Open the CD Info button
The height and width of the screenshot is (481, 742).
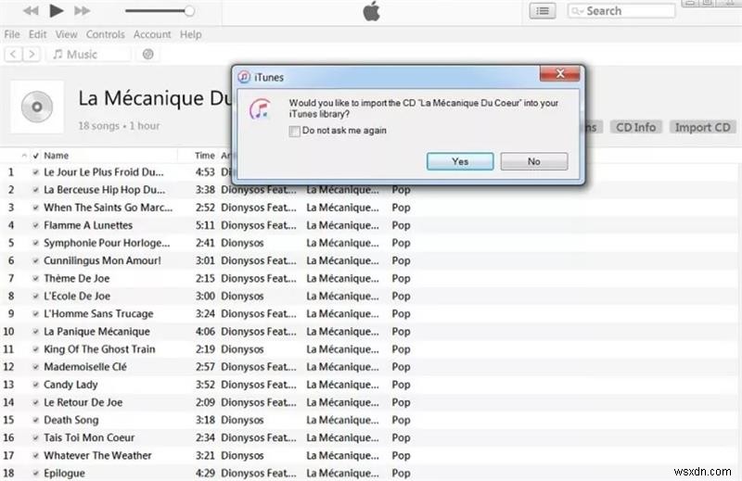(x=635, y=127)
